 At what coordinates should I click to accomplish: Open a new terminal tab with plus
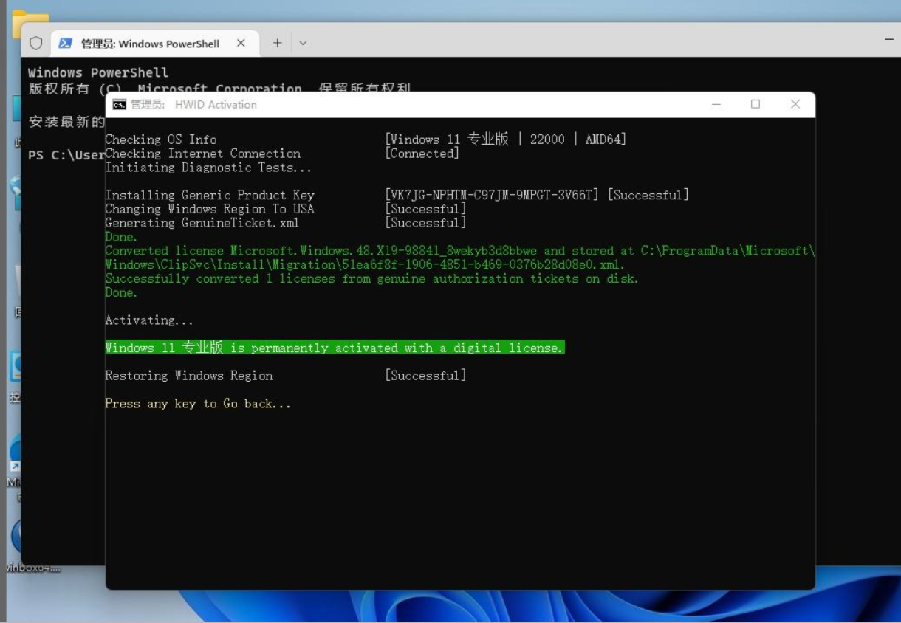(277, 44)
